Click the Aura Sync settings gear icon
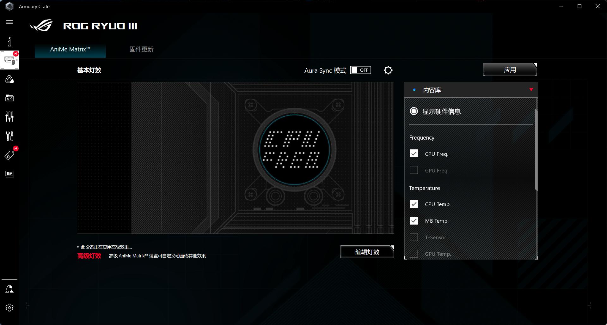 388,70
